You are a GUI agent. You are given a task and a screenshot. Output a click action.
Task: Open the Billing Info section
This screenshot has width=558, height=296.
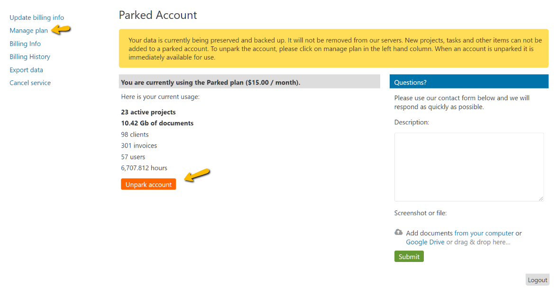(x=25, y=44)
